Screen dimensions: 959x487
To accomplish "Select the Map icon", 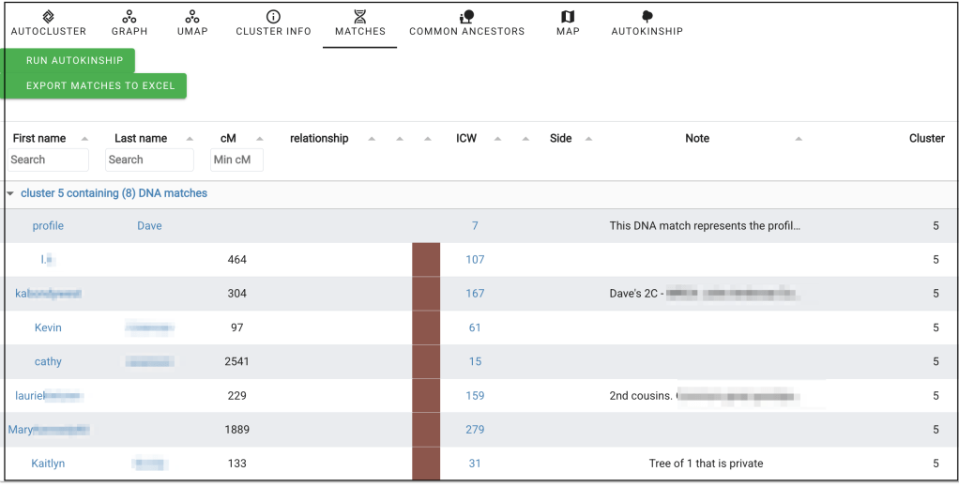I will coord(568,17).
